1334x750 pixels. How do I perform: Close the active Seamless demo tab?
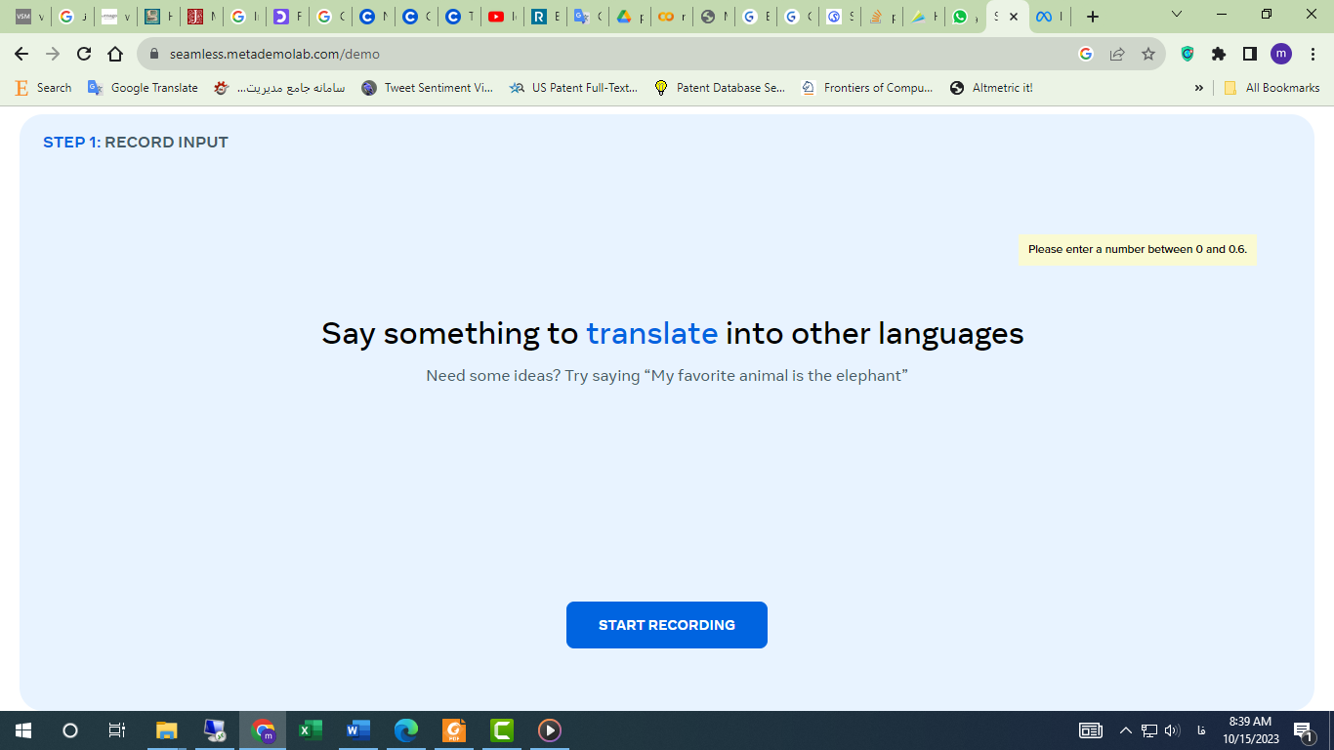click(1014, 17)
